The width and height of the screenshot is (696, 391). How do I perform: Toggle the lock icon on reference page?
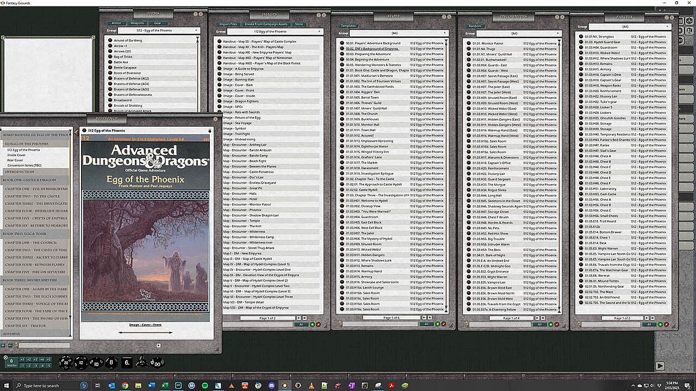tap(210, 130)
